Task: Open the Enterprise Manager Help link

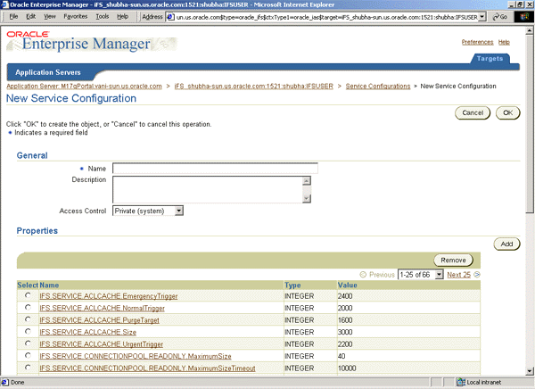Action: pos(504,42)
